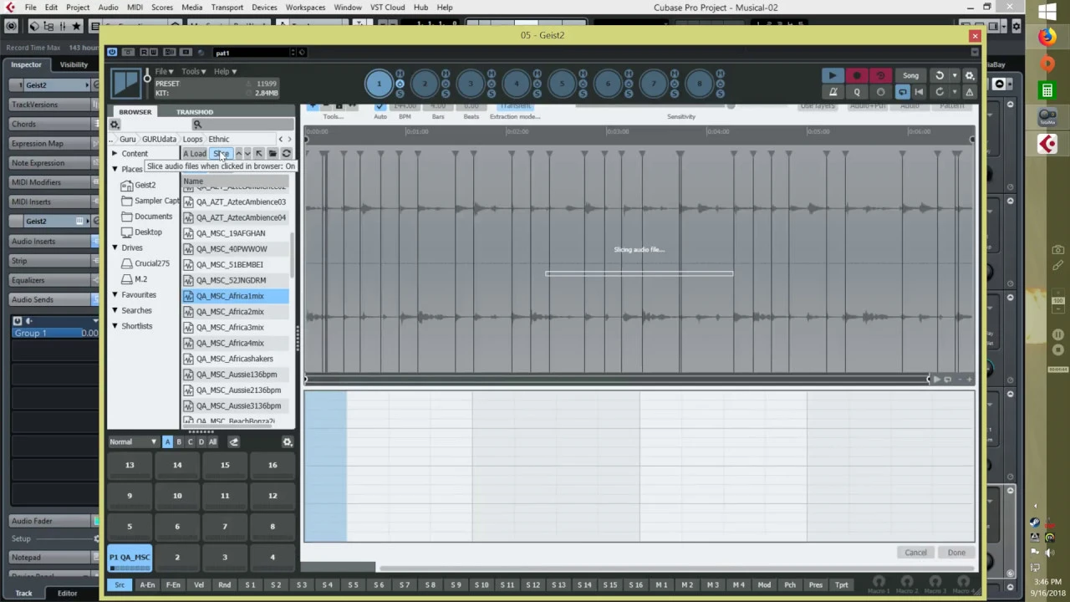Click the next file down-arrow in browser
This screenshot has width=1070, height=602.
(247, 154)
